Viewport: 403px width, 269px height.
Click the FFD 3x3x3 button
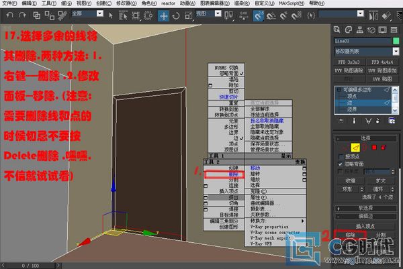pos(349,62)
